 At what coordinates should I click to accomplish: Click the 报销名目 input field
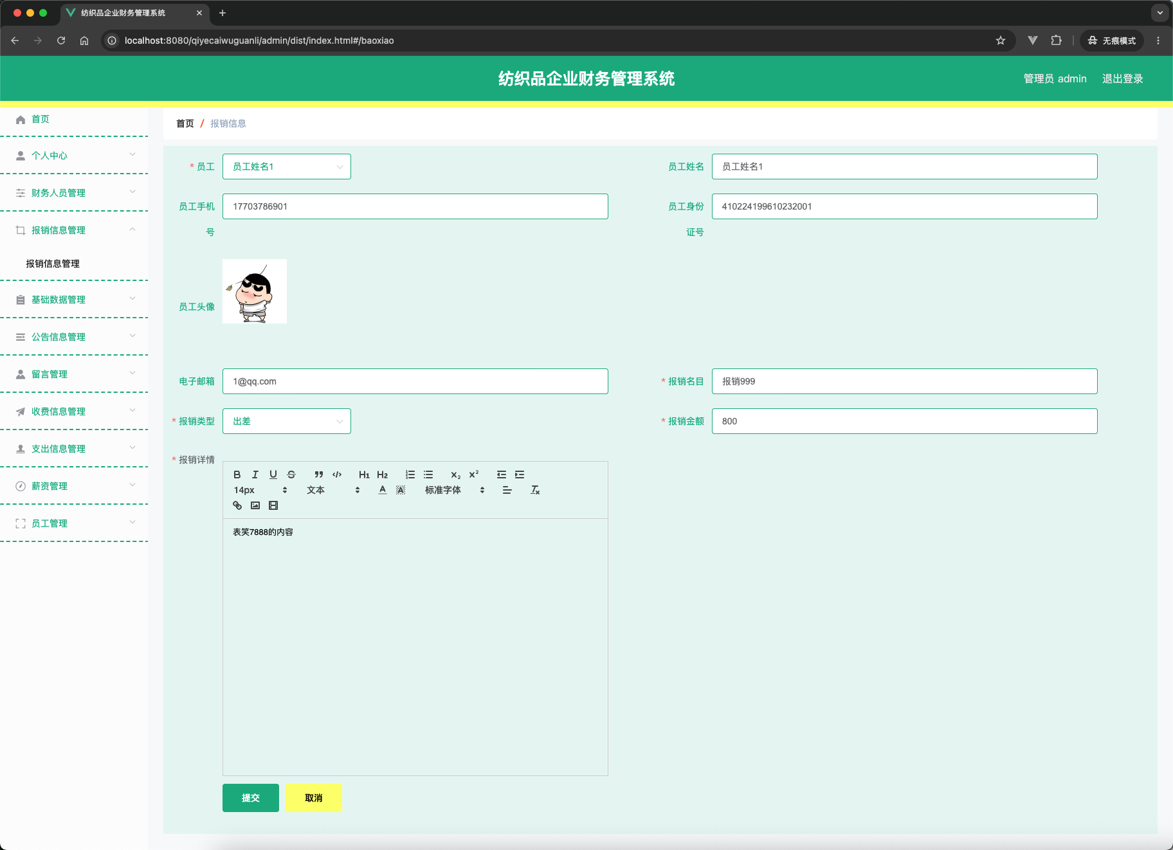coord(904,381)
